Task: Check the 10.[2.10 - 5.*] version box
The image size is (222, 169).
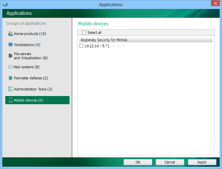Action: (x=81, y=46)
